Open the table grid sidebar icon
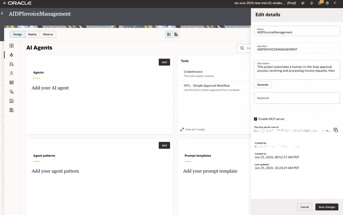343x215 pixels. (x=12, y=82)
